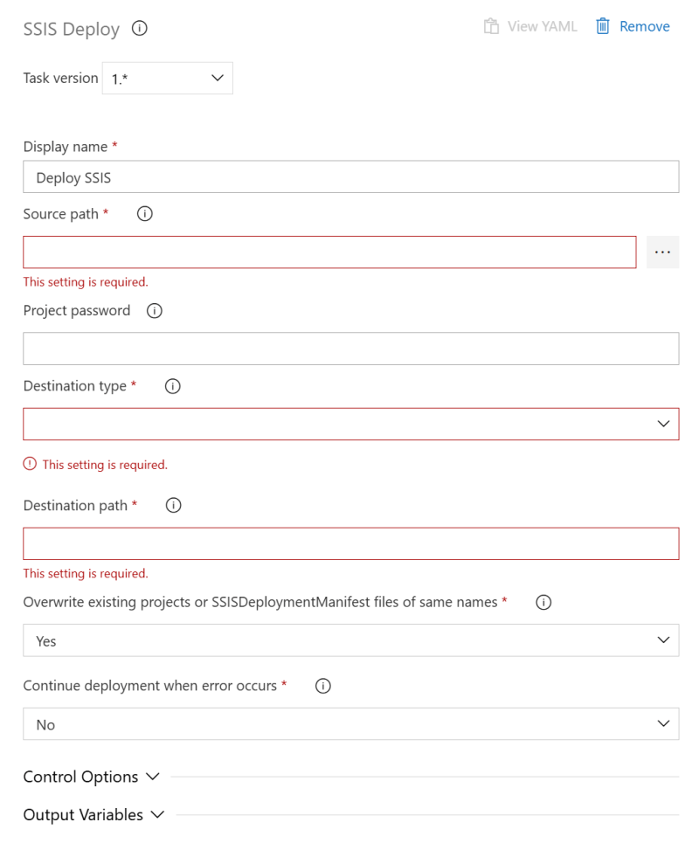The width and height of the screenshot is (699, 857).
Task: Expand the Output Variables section
Action: coord(93,815)
